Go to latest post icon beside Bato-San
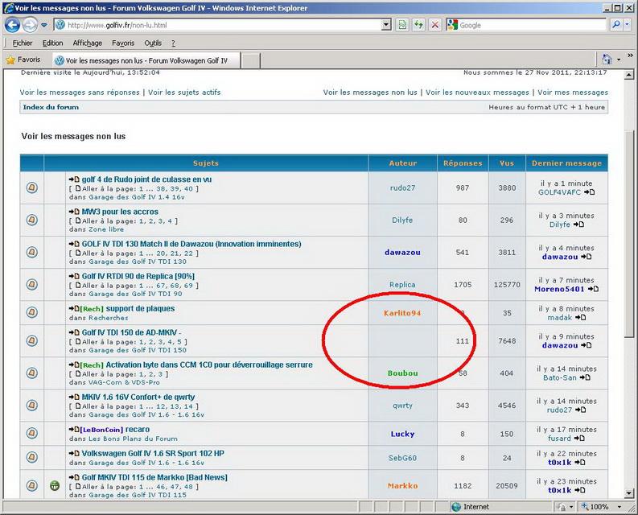 585,378
